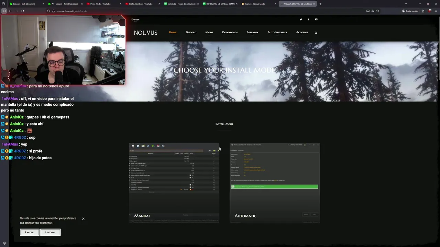Open the Account navigation dropdown

tap(302, 33)
